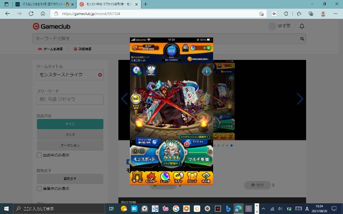Viewport: 343px width, 214px height.
Task: Open the favorites list
Action: coord(299,14)
